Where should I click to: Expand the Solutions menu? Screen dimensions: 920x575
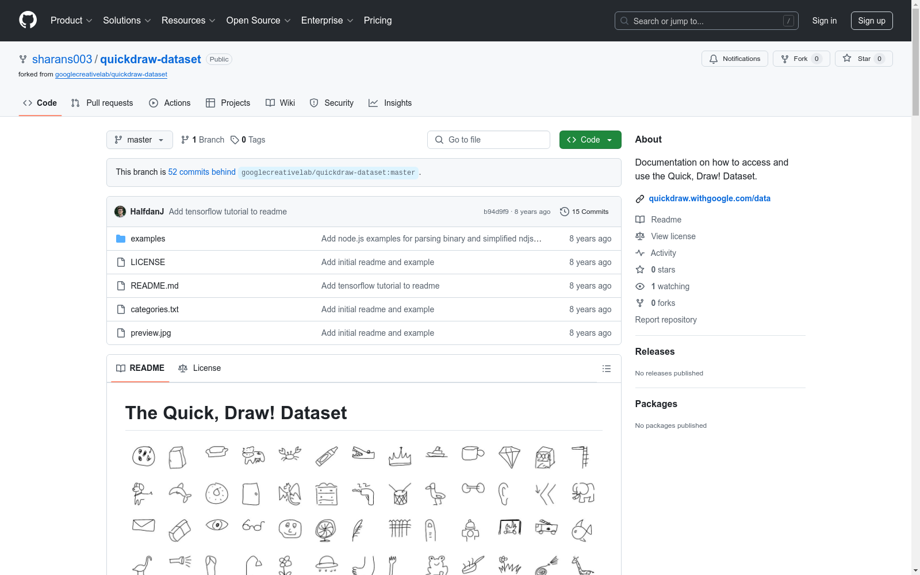[127, 21]
